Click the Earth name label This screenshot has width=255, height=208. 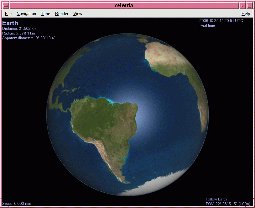coord(10,23)
